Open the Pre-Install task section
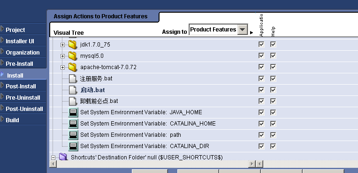Viewport: 358px width, 173px height. click(19, 63)
